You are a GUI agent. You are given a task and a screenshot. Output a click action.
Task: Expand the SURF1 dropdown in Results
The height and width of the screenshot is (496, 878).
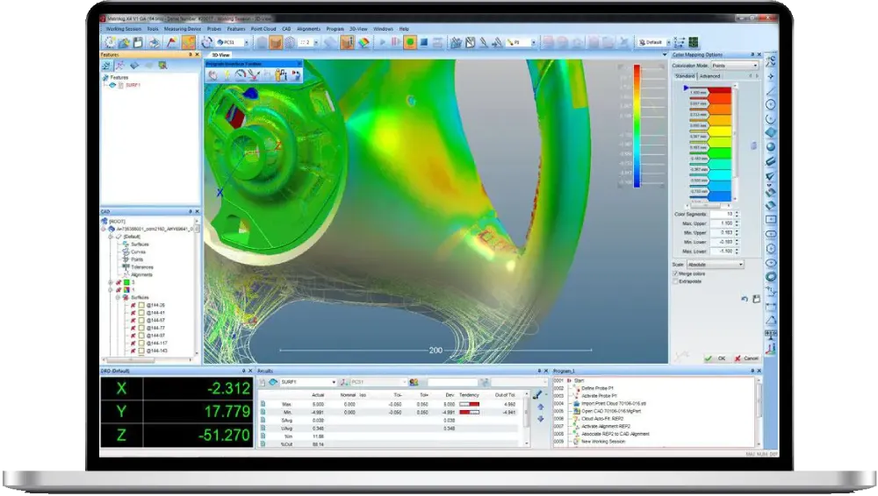333,382
